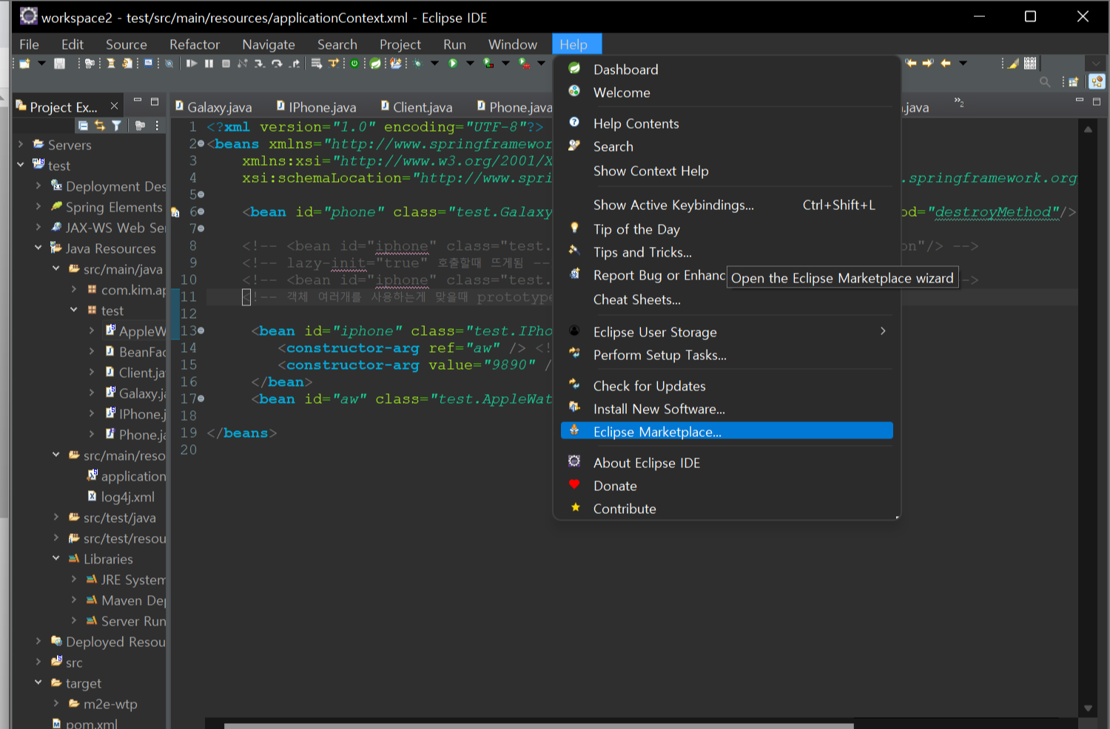Expand the Servers node in tree
The width and height of the screenshot is (1110, 729).
click(x=21, y=144)
